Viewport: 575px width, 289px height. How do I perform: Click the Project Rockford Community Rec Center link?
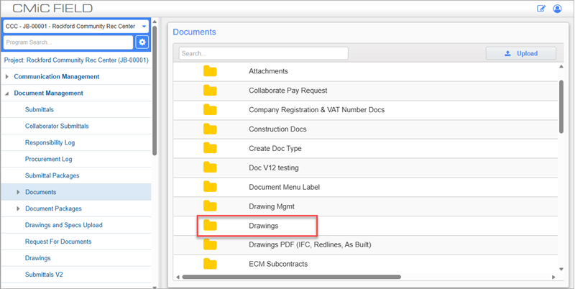(76, 60)
